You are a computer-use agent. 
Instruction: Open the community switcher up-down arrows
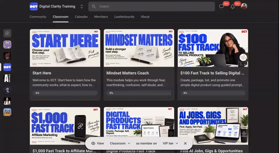(x=82, y=7)
